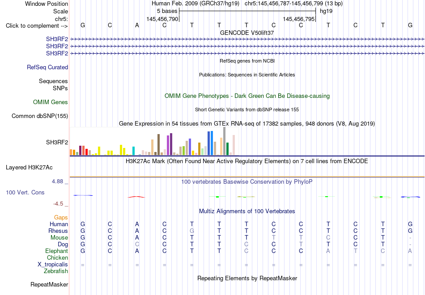Click the RepeatMasker track label
The width and height of the screenshot is (425, 295).
[49, 284]
